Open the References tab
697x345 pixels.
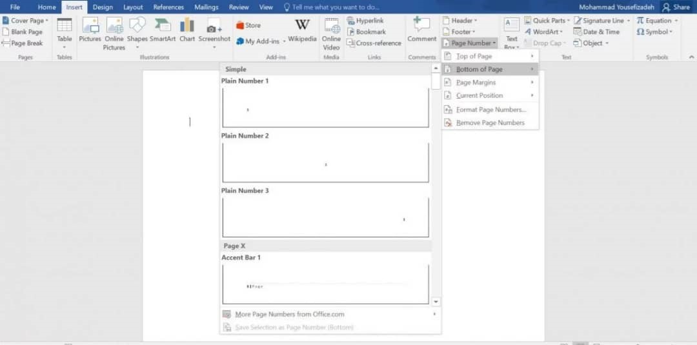pos(168,7)
